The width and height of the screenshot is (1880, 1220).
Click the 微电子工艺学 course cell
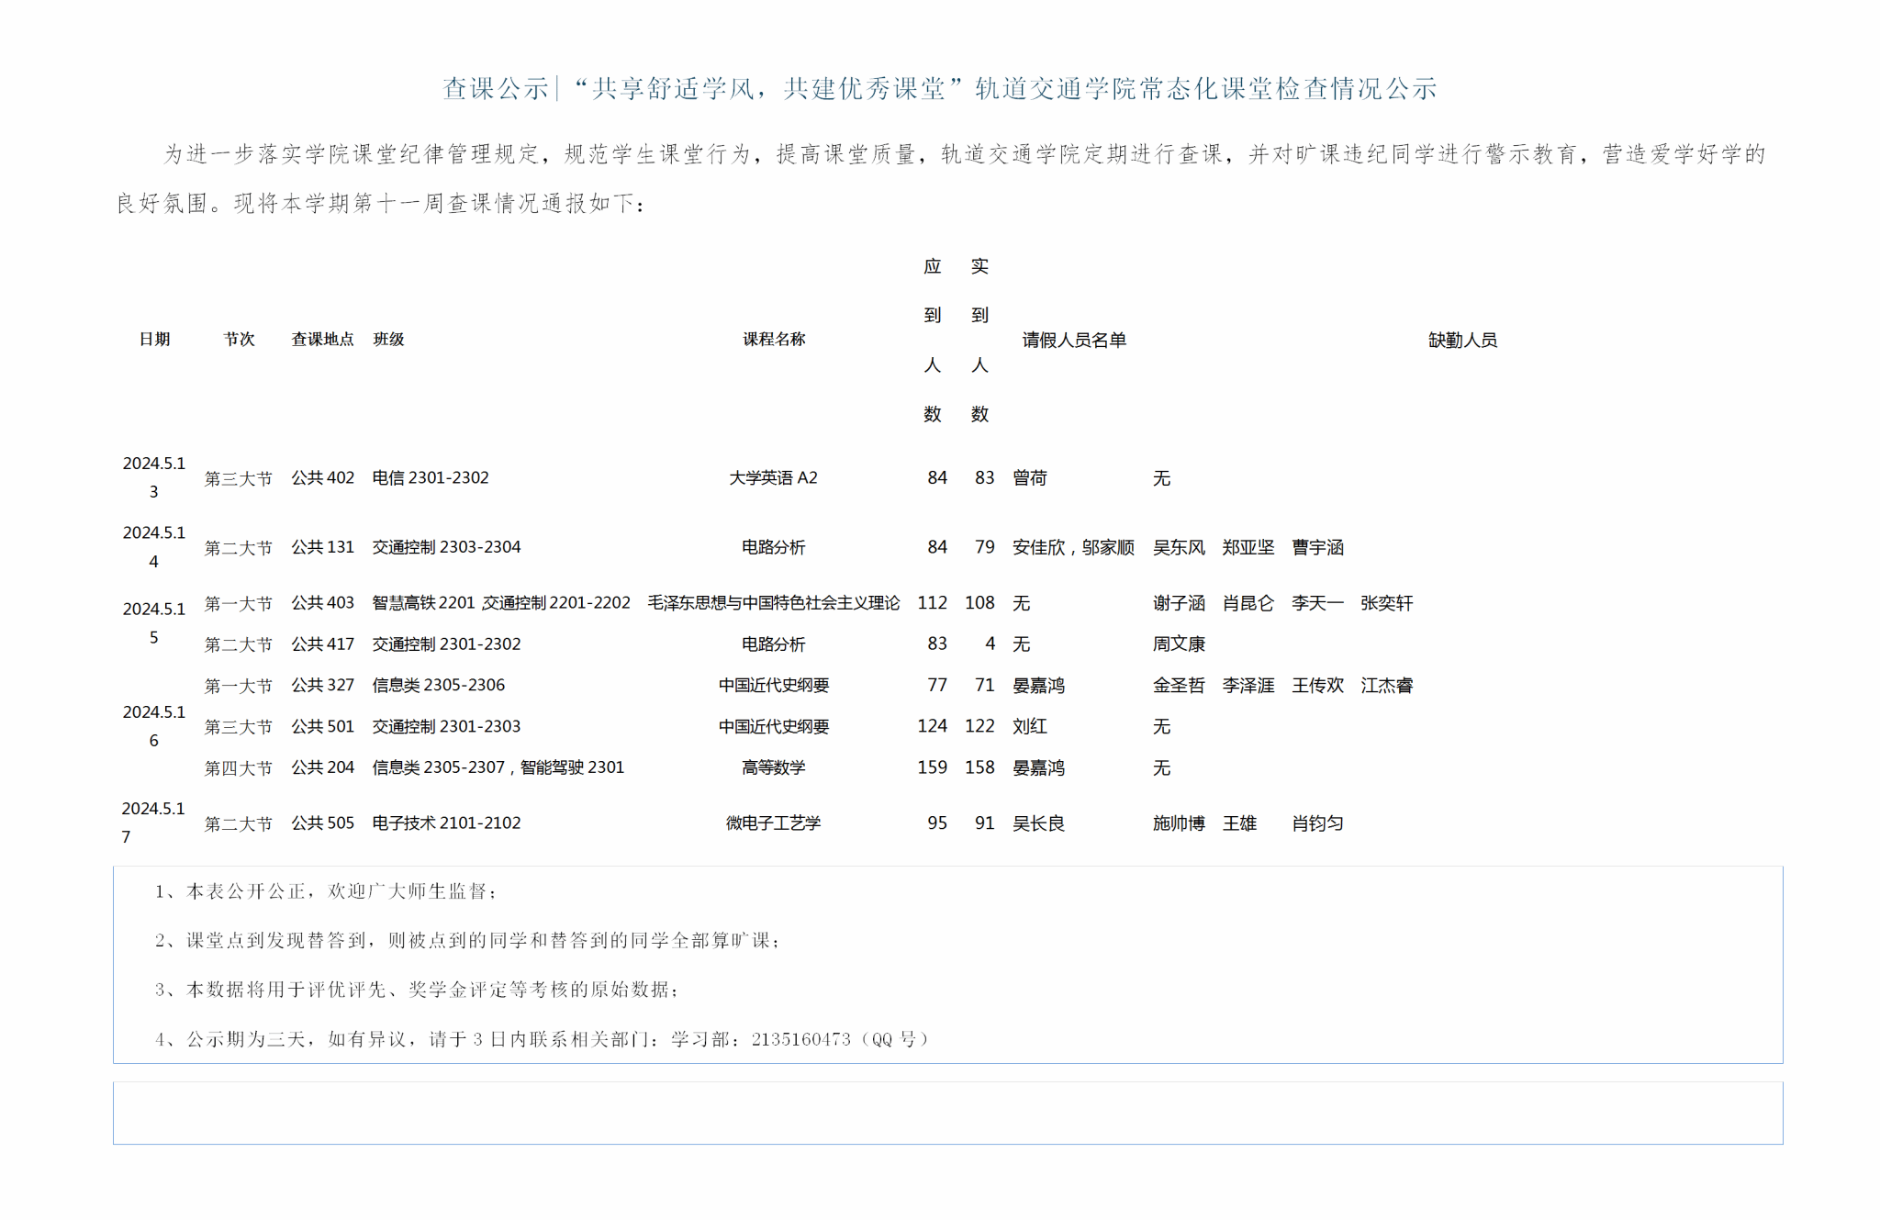click(x=773, y=823)
